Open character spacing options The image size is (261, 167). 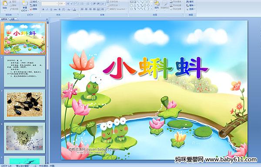pyautogui.click(x=64, y=10)
